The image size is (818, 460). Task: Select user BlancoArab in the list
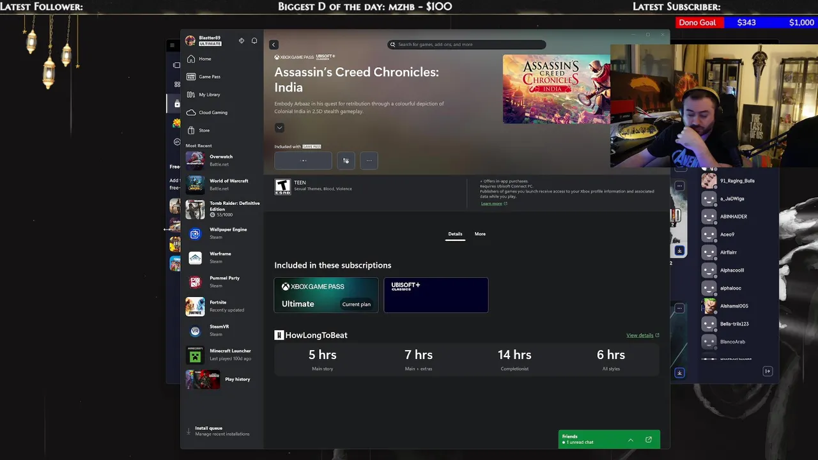click(x=734, y=342)
